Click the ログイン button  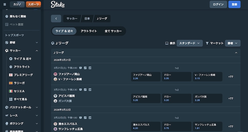218,5
